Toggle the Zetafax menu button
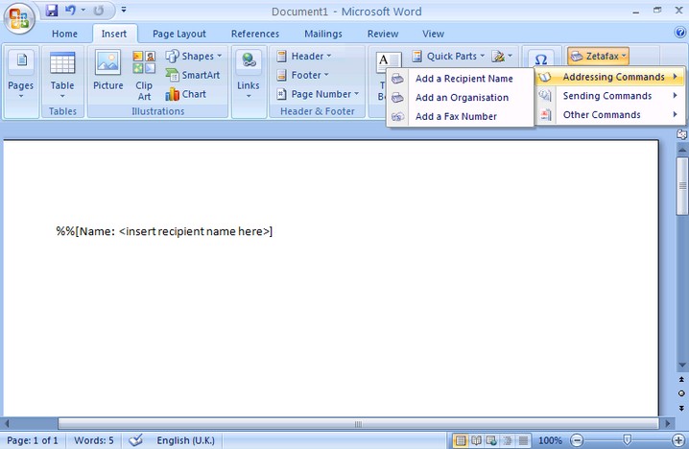Image resolution: width=689 pixels, height=449 pixels. coord(598,57)
